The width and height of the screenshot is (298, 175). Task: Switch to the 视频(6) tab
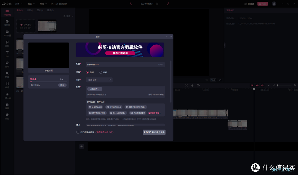(x=30, y=10)
